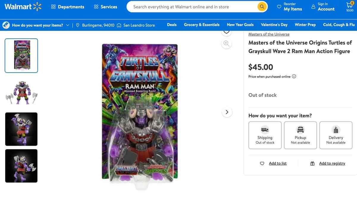
Task: Click the image zoom magnifier icon
Action: point(226,43)
